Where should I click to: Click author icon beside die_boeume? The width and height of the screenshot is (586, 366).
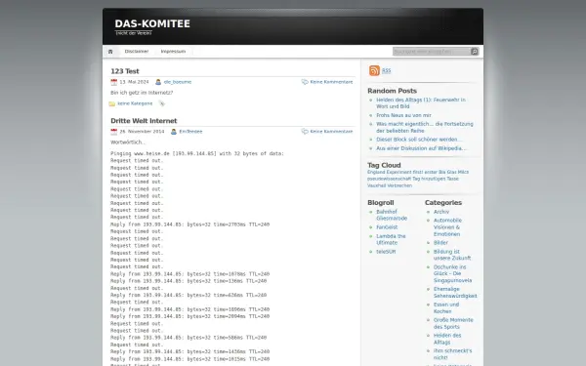tap(158, 82)
